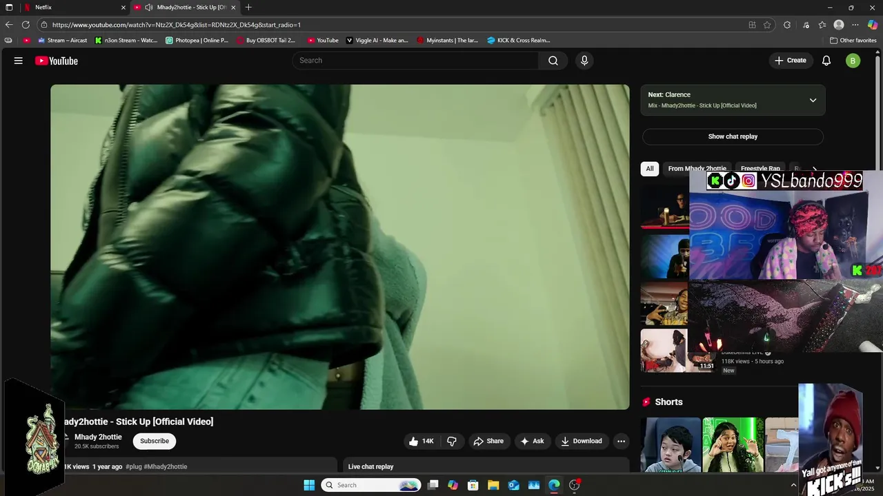
Task: Launch File Explorer from the taskbar
Action: [493, 485]
